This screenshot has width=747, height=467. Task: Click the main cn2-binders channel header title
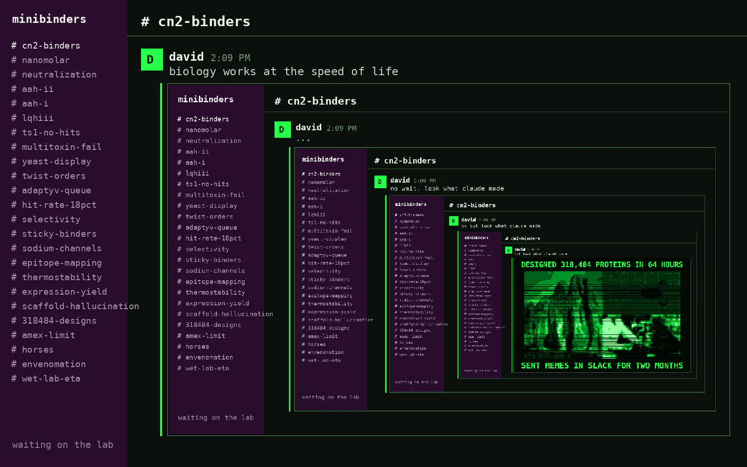coord(196,21)
